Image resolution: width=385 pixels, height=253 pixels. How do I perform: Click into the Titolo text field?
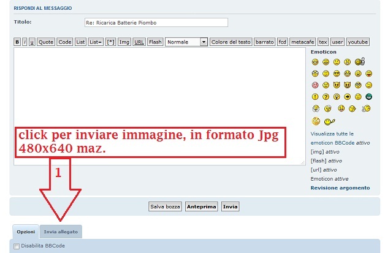tap(156, 23)
